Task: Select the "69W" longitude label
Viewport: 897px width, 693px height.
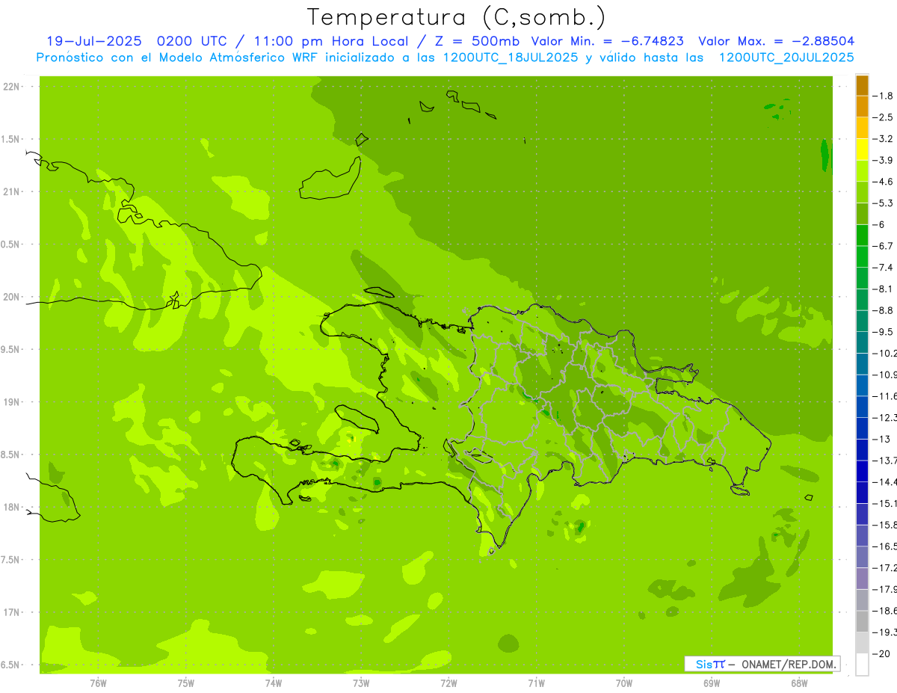Action: [x=712, y=683]
